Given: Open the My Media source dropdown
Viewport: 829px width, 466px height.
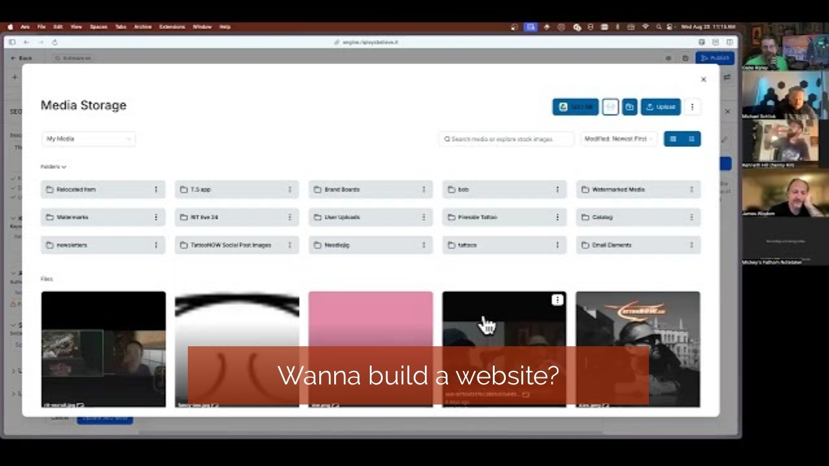Looking at the screenshot, I should click(x=89, y=139).
